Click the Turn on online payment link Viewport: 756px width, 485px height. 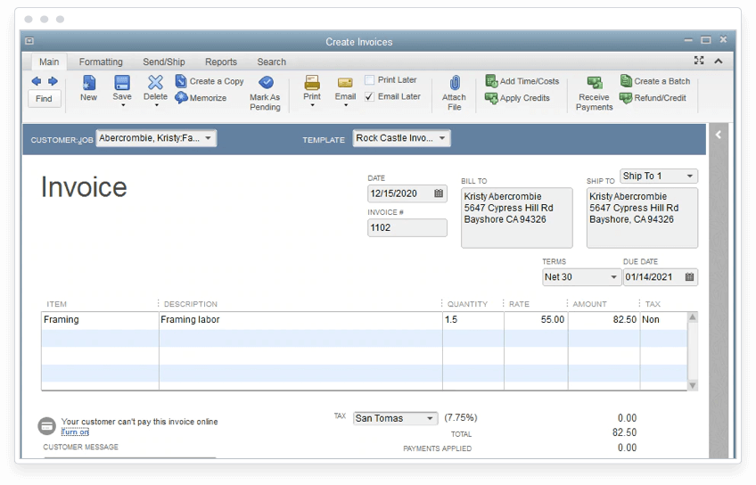pos(75,432)
